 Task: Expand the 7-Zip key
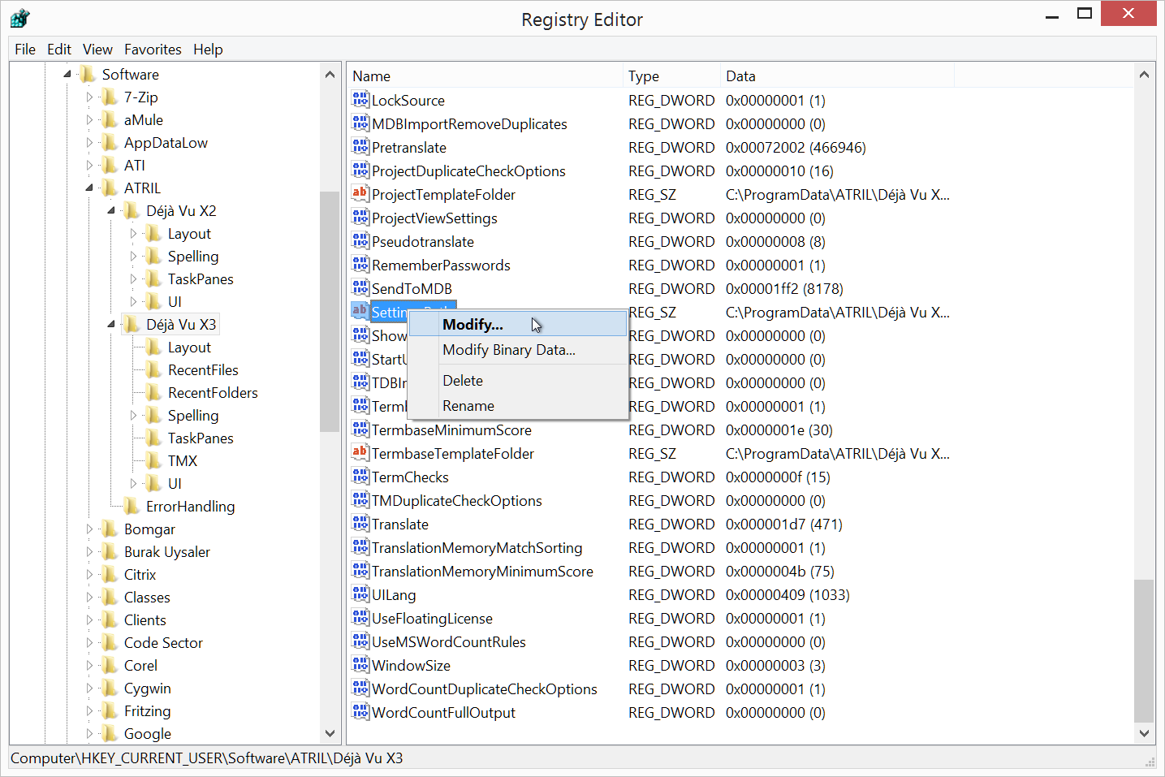click(89, 97)
